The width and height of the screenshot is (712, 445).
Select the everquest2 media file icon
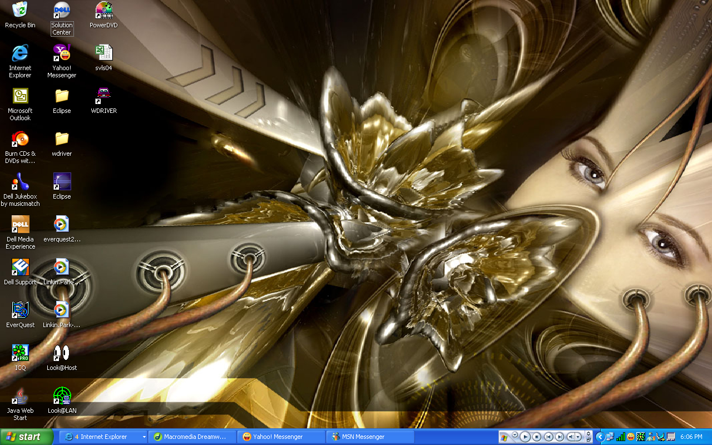coord(62,229)
